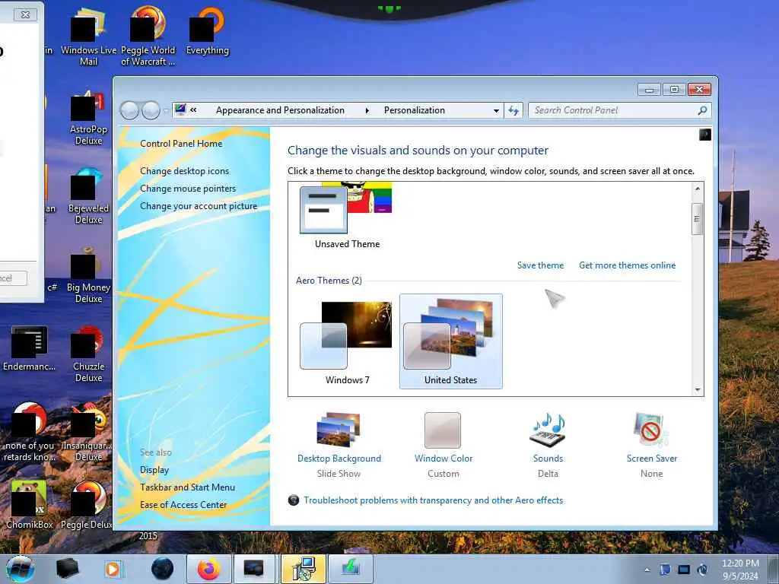Open media player taskbar icon
This screenshot has height=584, width=779.
pyautogui.click(x=113, y=569)
